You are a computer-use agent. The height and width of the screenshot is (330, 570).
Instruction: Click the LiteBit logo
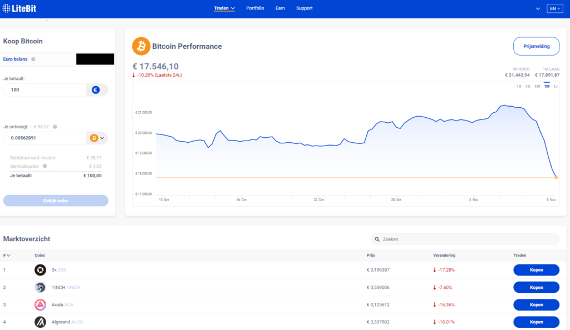22,8
